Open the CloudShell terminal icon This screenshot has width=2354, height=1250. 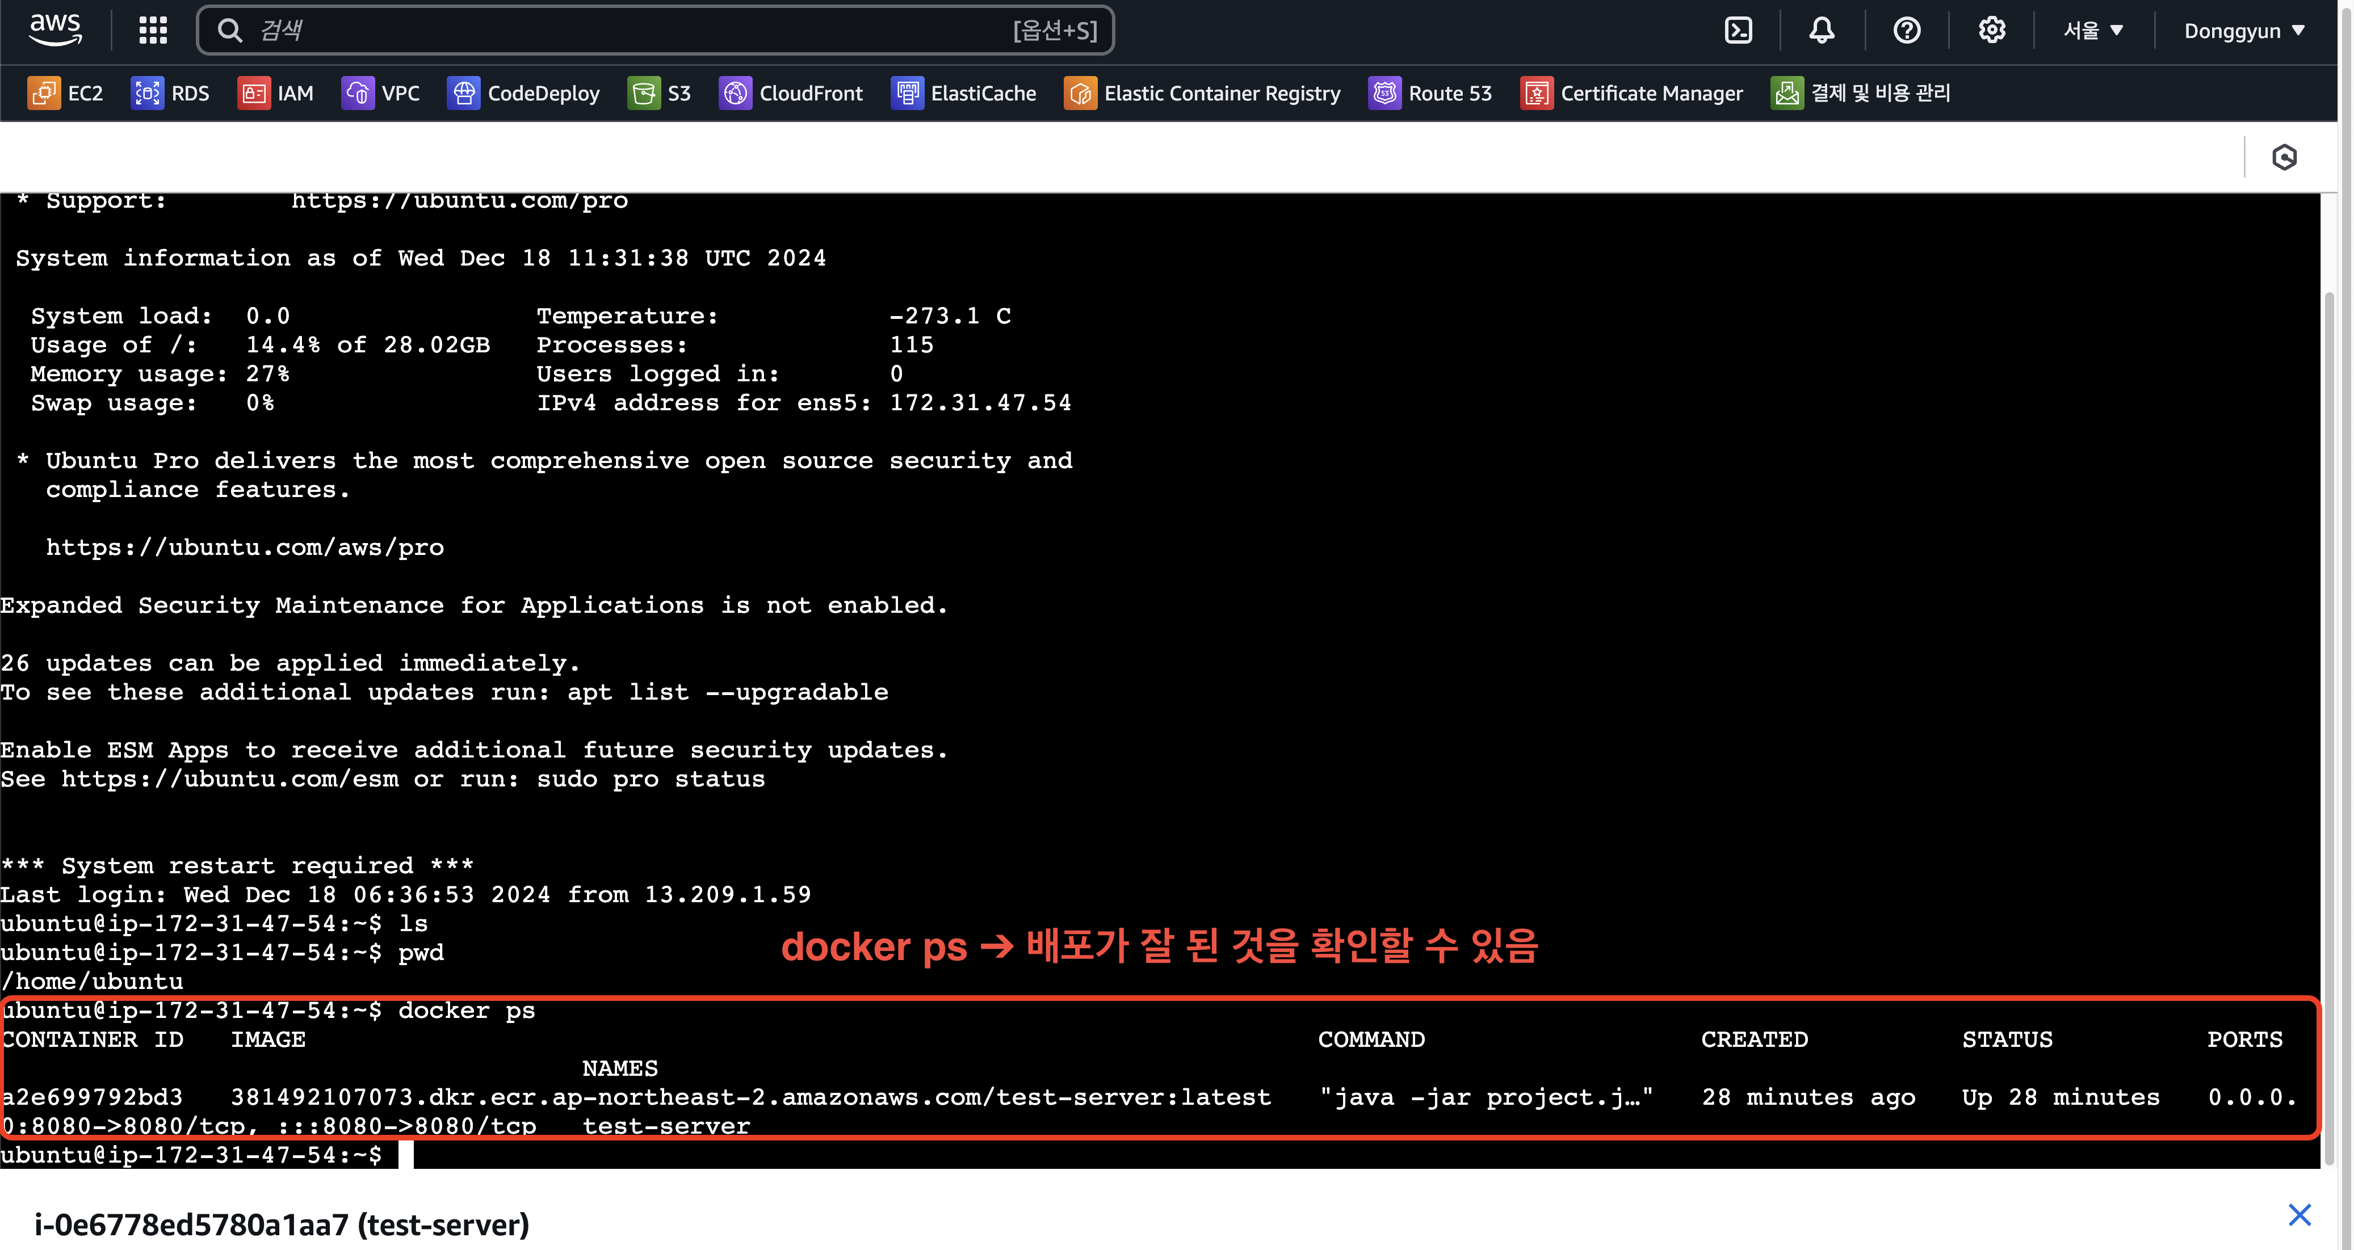1737,30
